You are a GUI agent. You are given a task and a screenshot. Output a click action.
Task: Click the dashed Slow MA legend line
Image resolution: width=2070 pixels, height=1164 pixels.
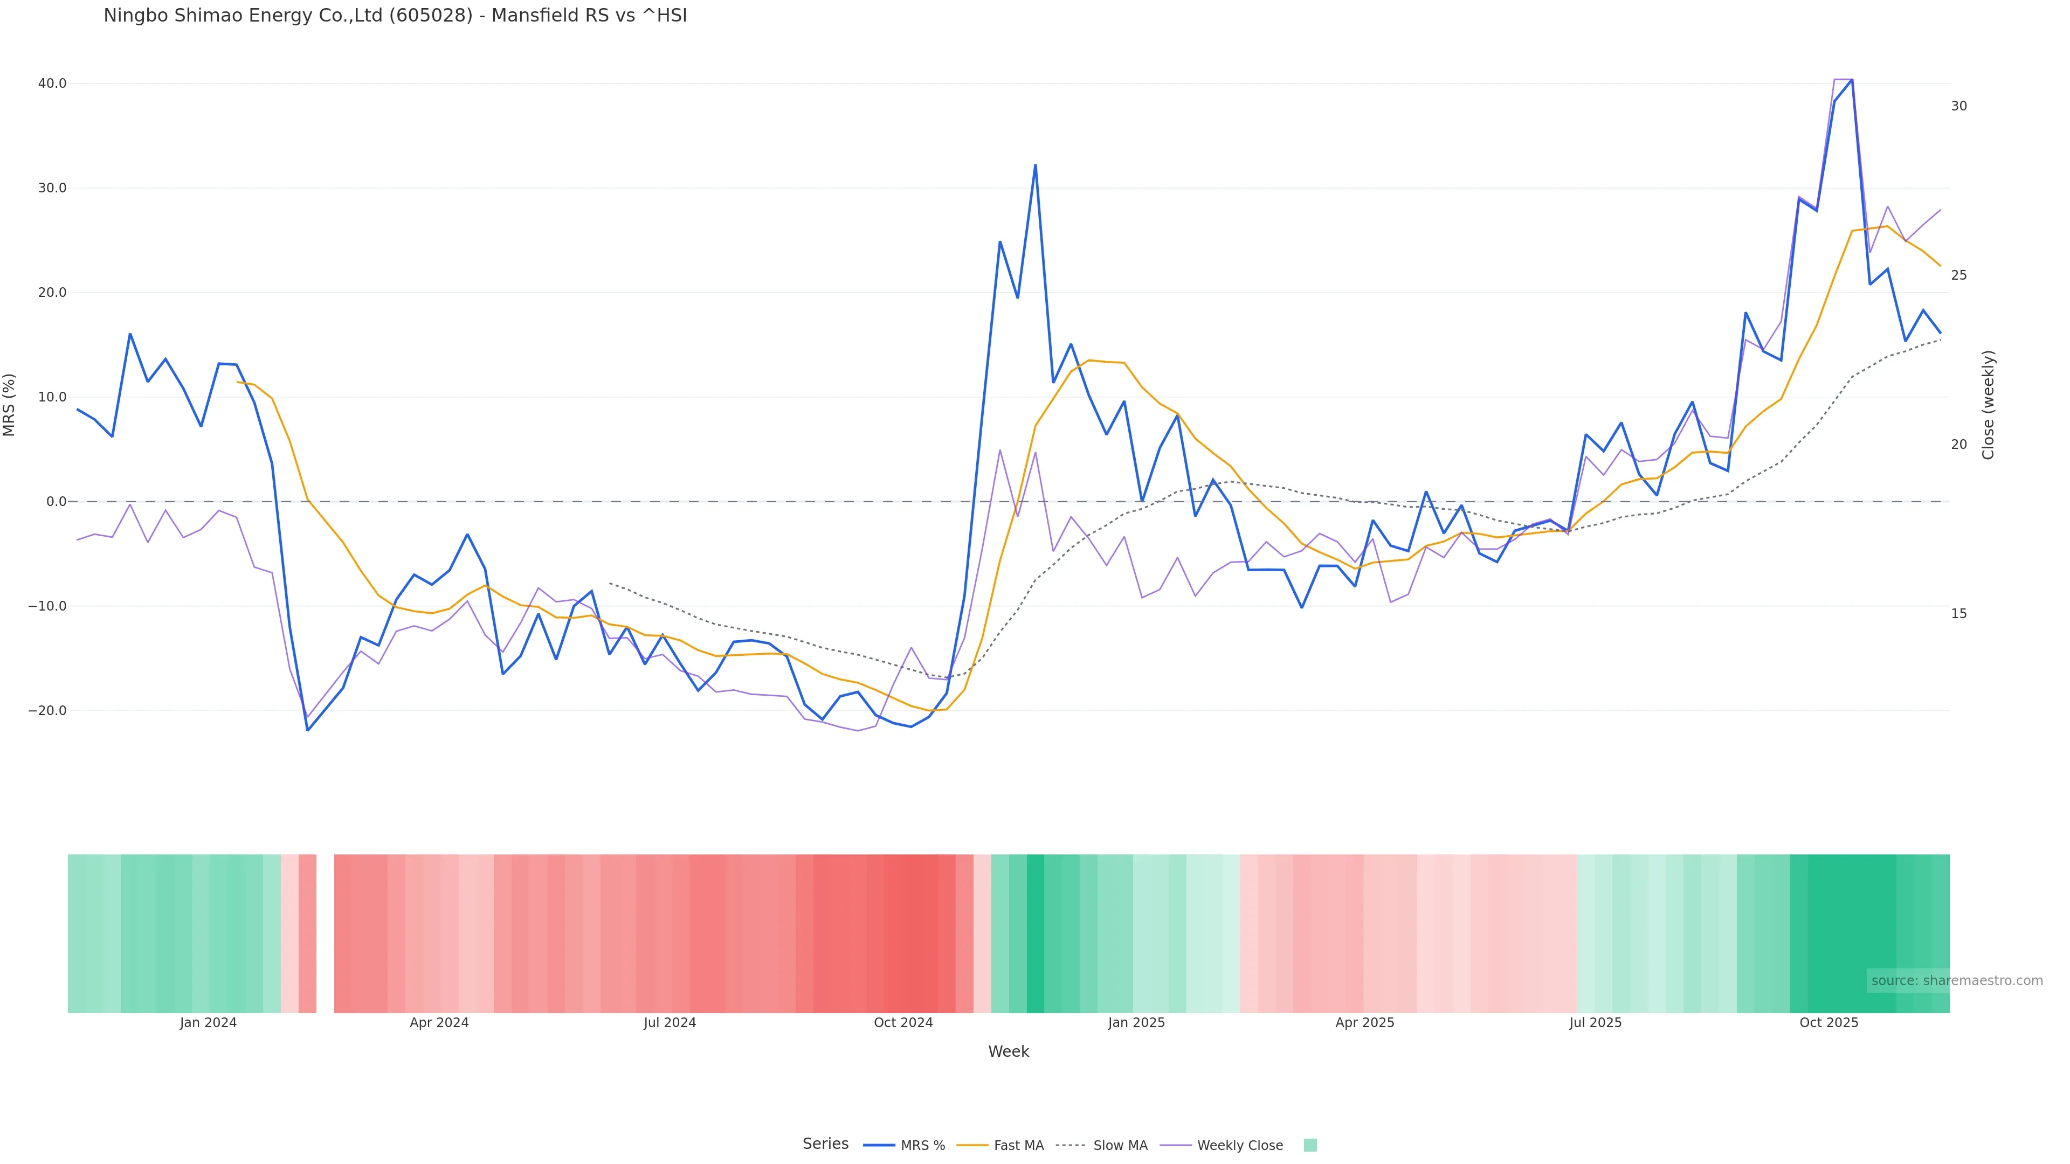click(x=1071, y=1146)
